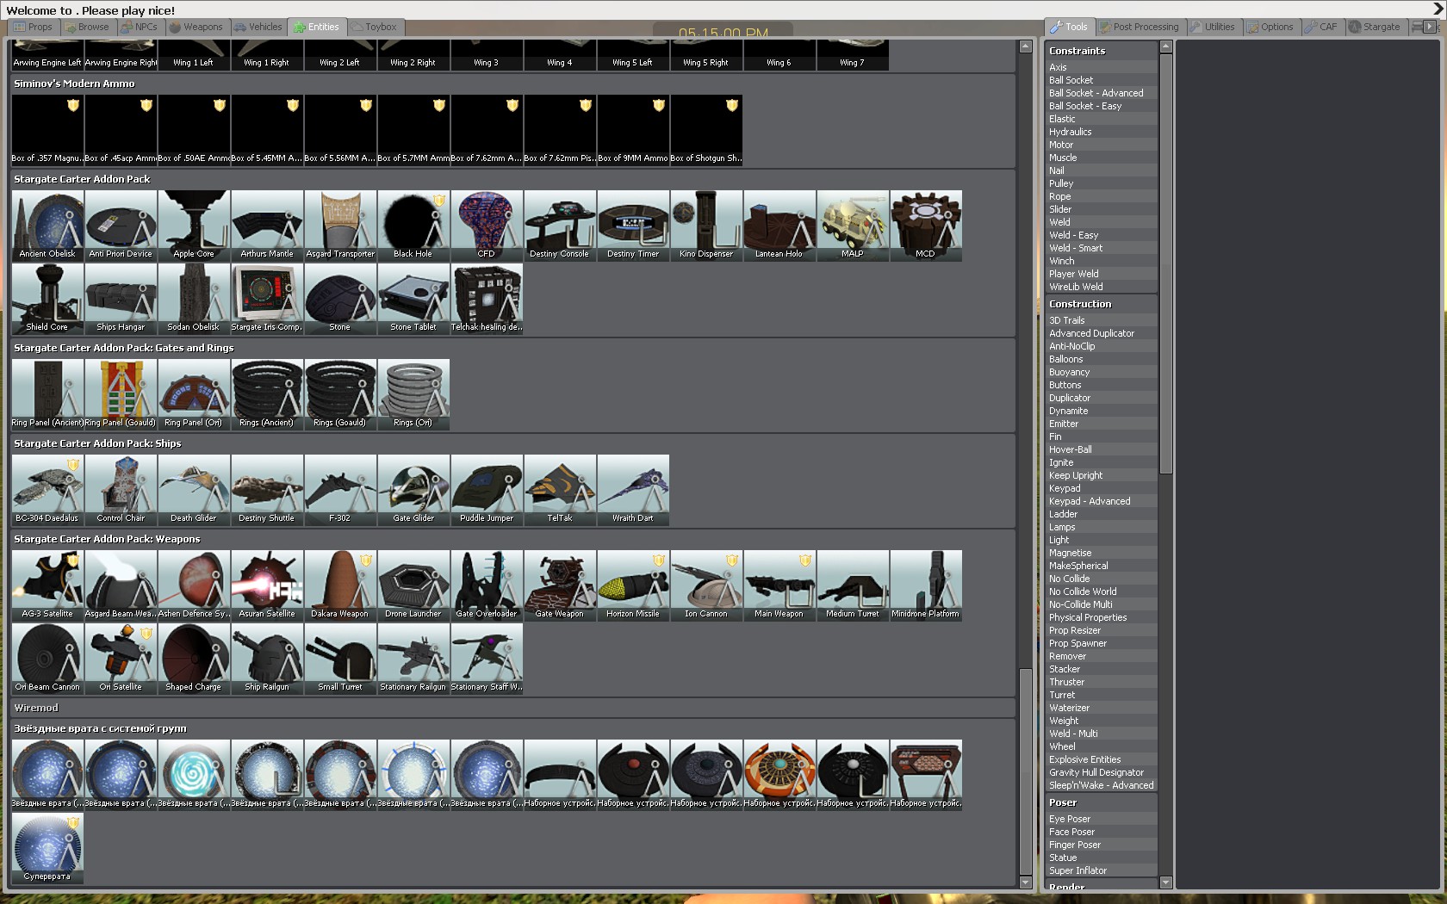This screenshot has height=904, width=1447.
Task: Select the BC-304 Daedalus ship
Action: [x=47, y=488]
